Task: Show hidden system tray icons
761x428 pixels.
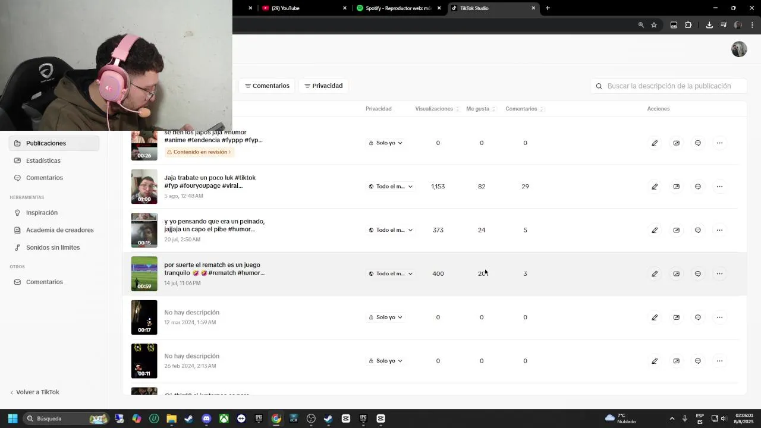Action: [x=672, y=418]
